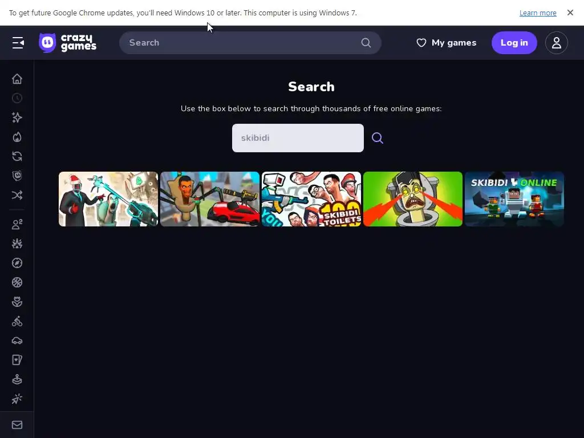Open Popular games flame icon

(17, 137)
